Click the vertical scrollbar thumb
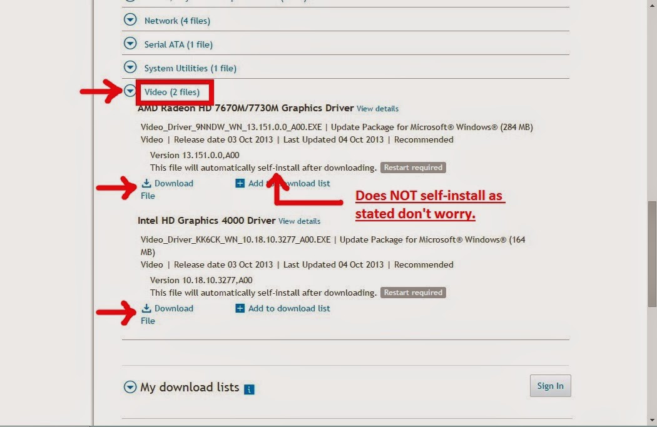The image size is (657, 427). pyautogui.click(x=652, y=254)
